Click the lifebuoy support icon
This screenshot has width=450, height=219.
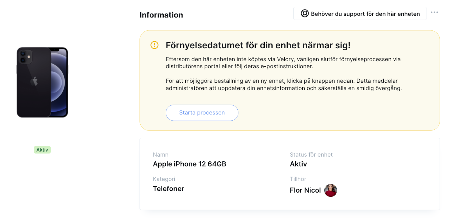click(x=305, y=13)
